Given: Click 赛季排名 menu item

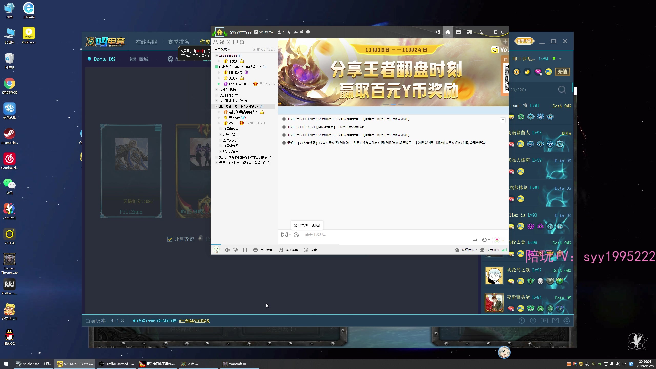Looking at the screenshot, I should tap(178, 42).
